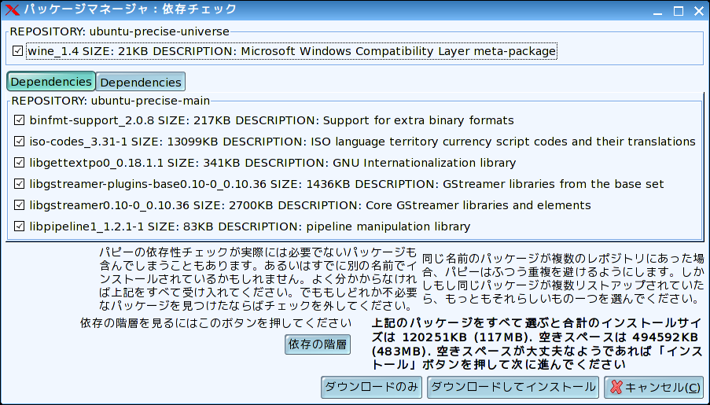
Task: Cancel with the キャンセル button
Action: (x=654, y=387)
